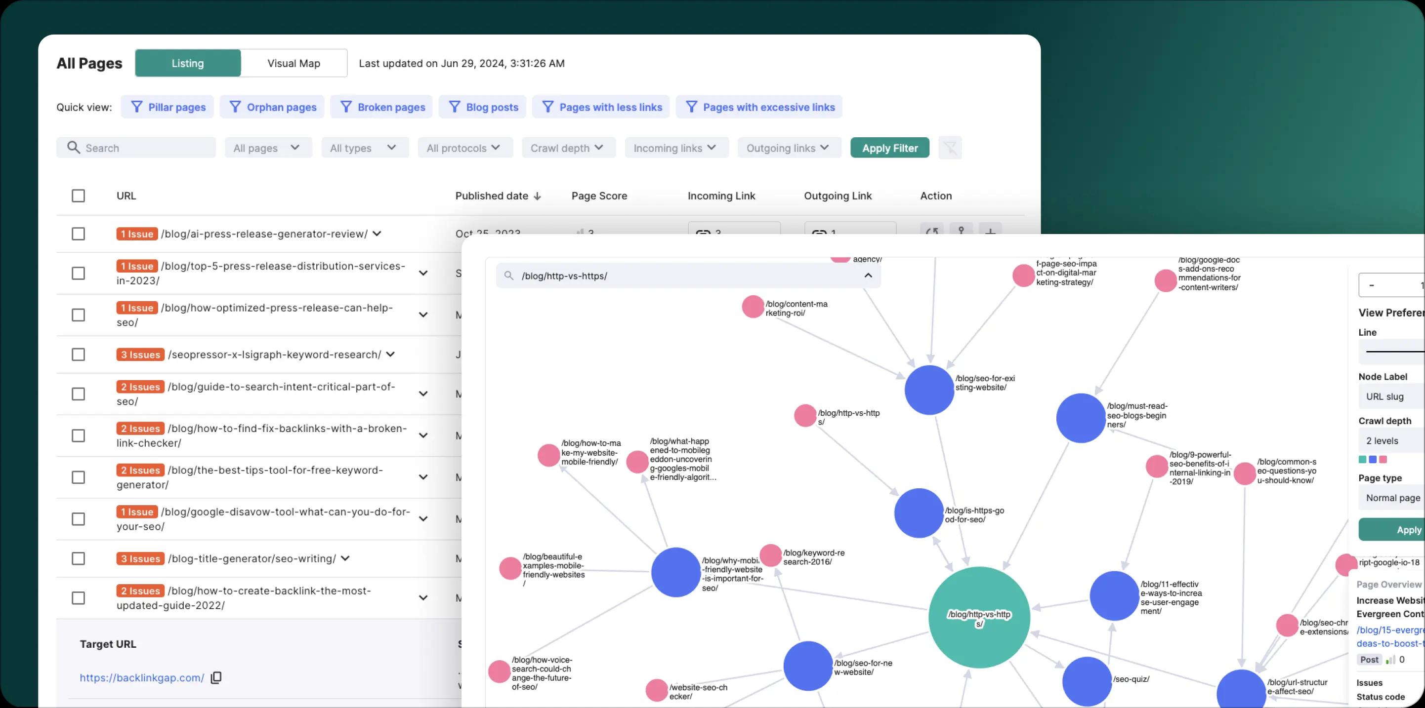
Task: Collapse the /blog/http-vs-https/ map search dropdown
Action: point(869,275)
